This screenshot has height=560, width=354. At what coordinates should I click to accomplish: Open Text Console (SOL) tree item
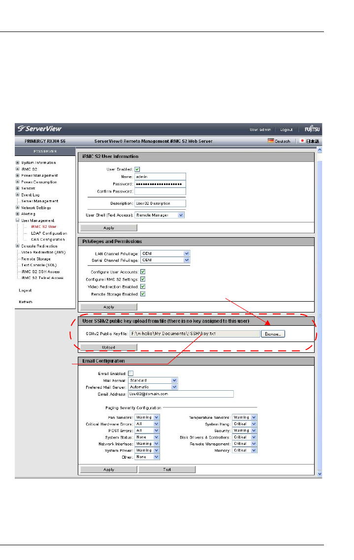[39, 265]
